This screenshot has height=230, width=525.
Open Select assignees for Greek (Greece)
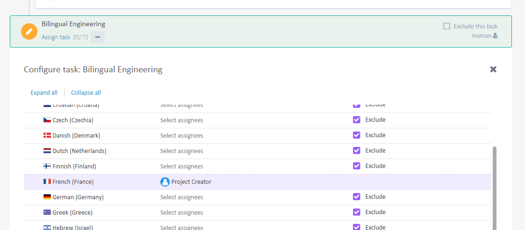click(181, 212)
